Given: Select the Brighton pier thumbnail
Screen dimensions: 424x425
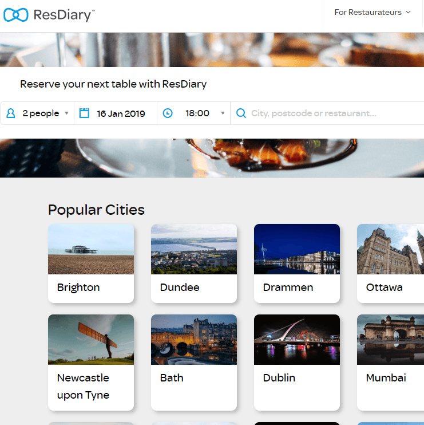Looking at the screenshot, I should 91,249.
